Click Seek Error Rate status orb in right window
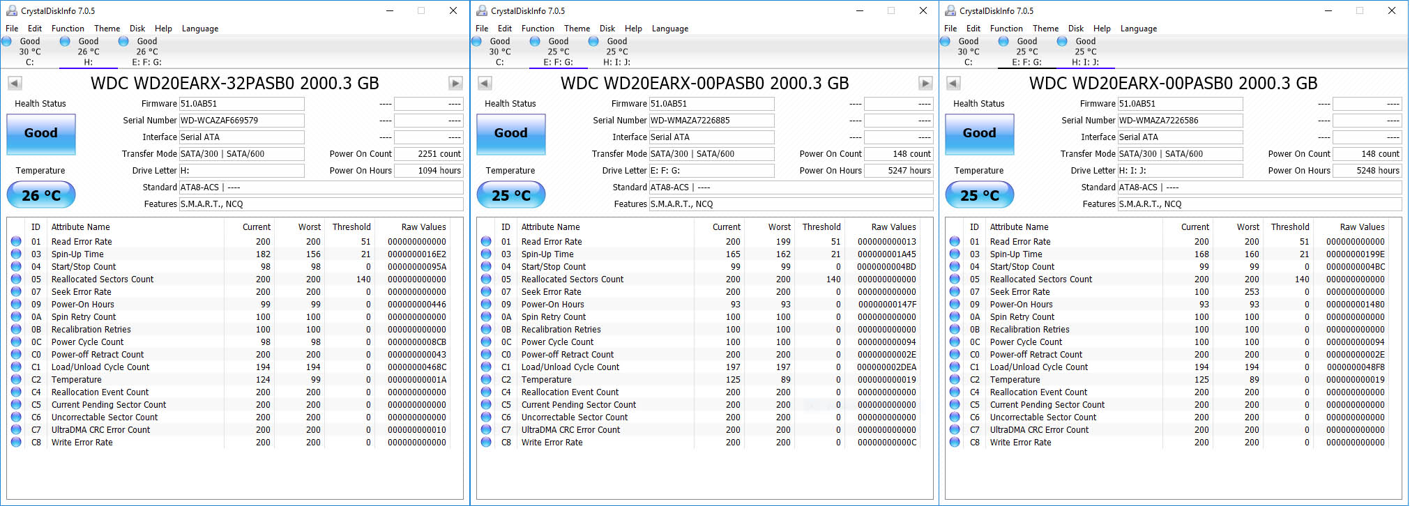Image resolution: width=1410 pixels, height=506 pixels. [x=955, y=291]
